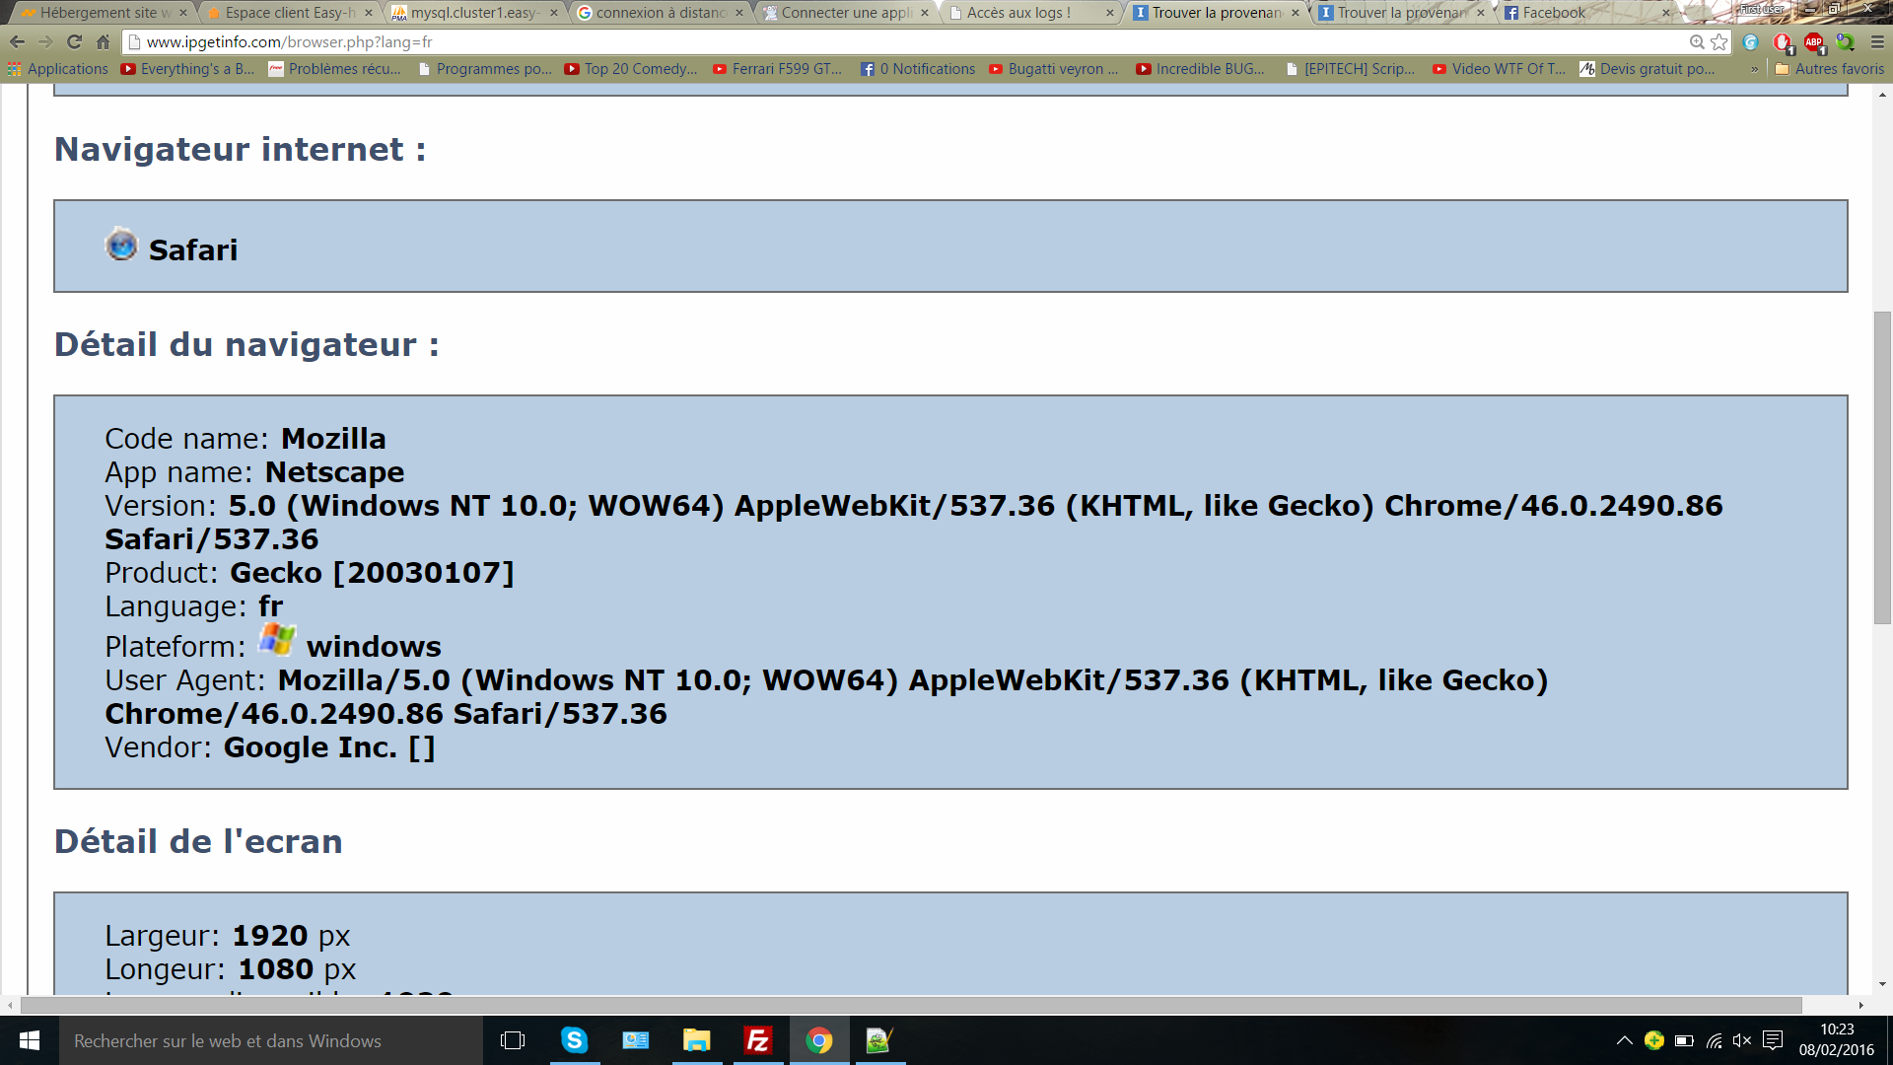Launch Skype from the taskbar
This screenshot has width=1893, height=1065.
tap(574, 1040)
